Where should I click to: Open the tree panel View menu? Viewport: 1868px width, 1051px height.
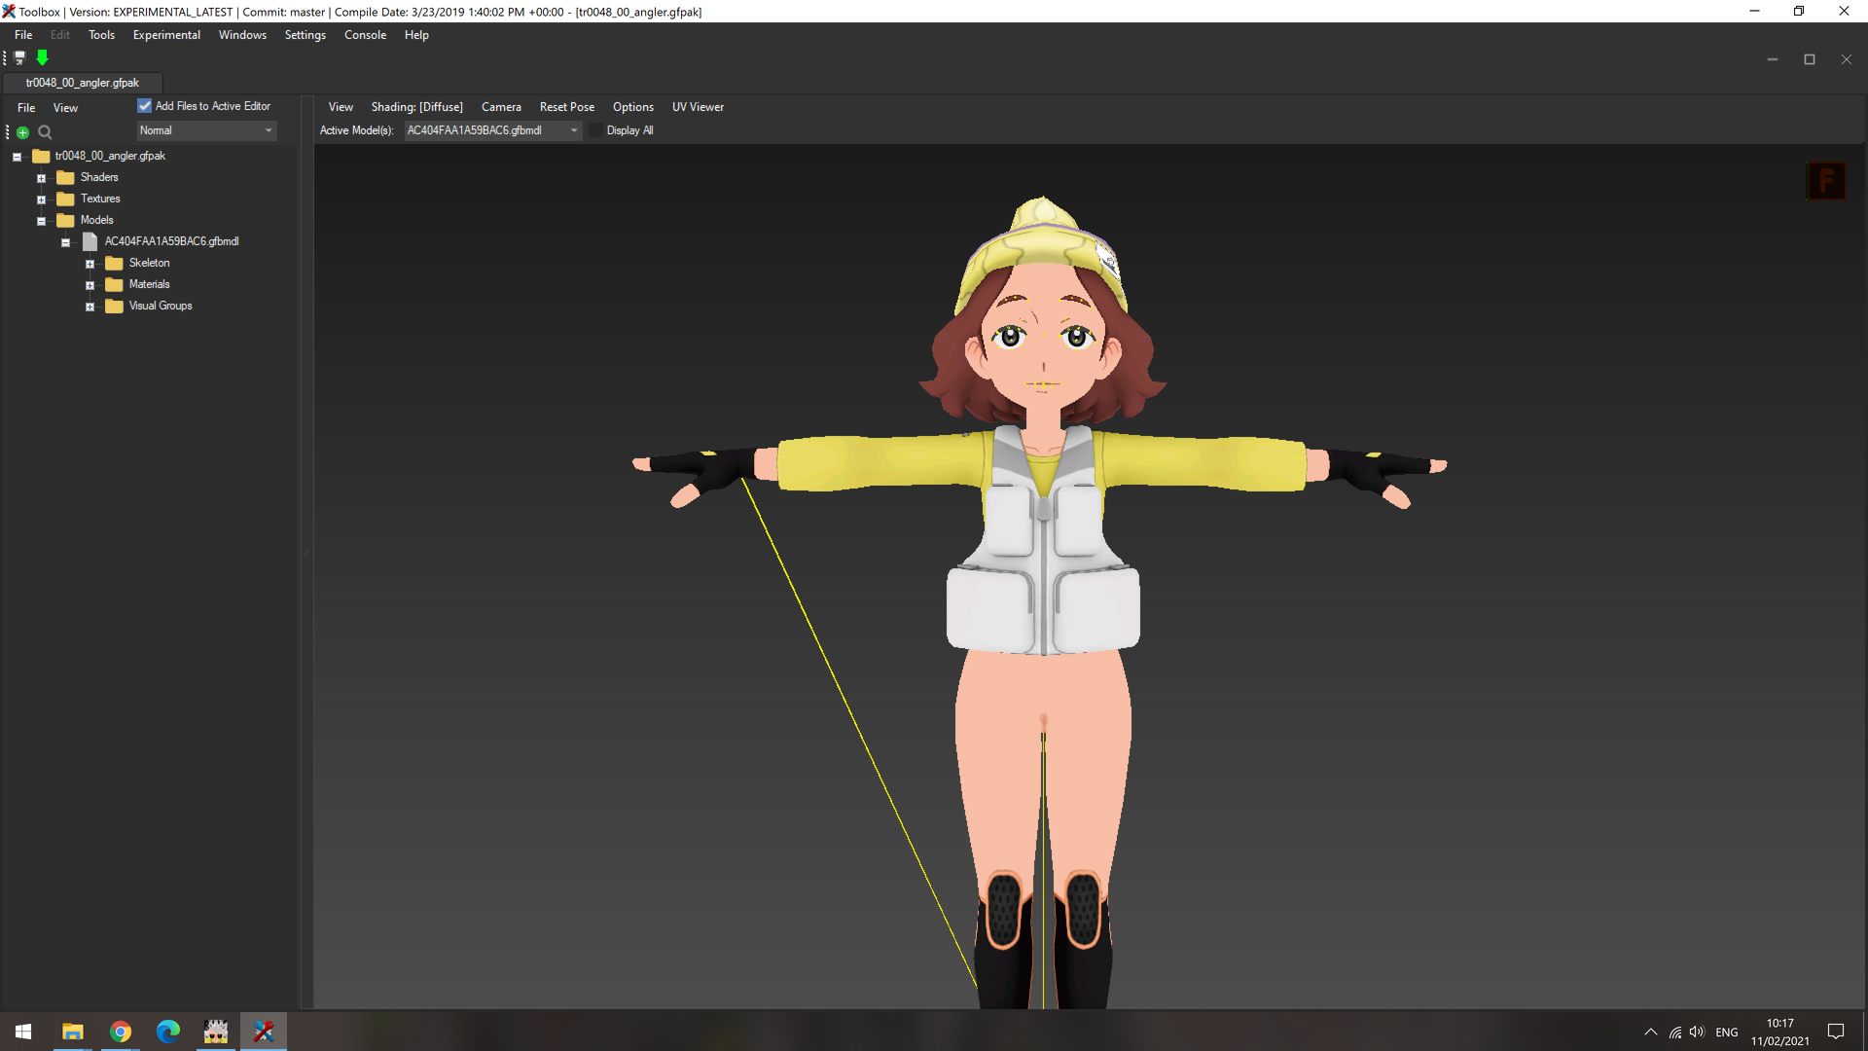[65, 108]
